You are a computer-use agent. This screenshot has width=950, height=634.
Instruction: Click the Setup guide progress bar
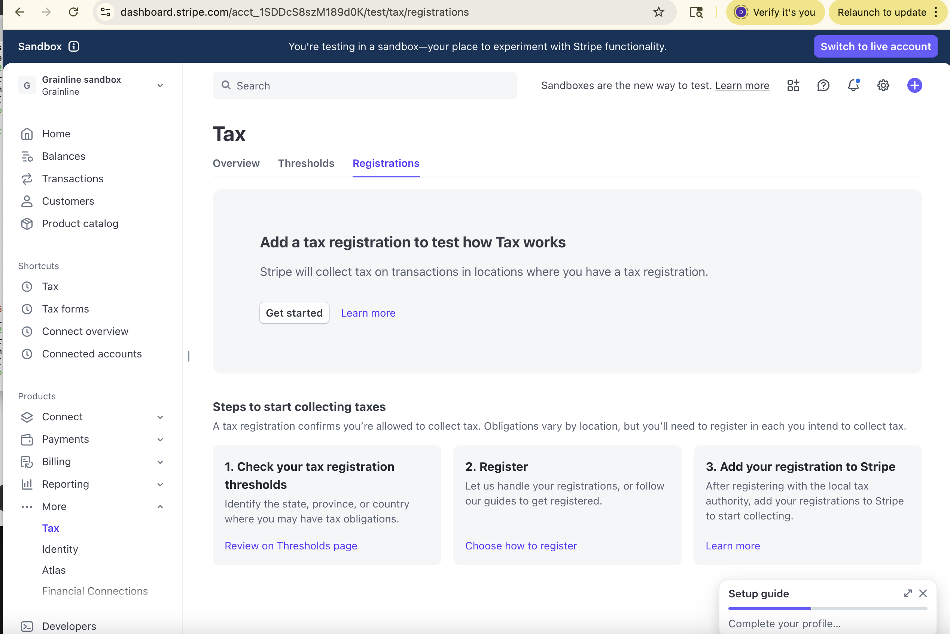827,608
